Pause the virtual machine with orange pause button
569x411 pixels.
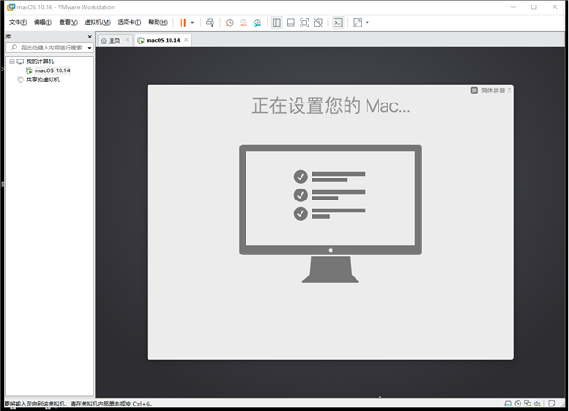183,23
